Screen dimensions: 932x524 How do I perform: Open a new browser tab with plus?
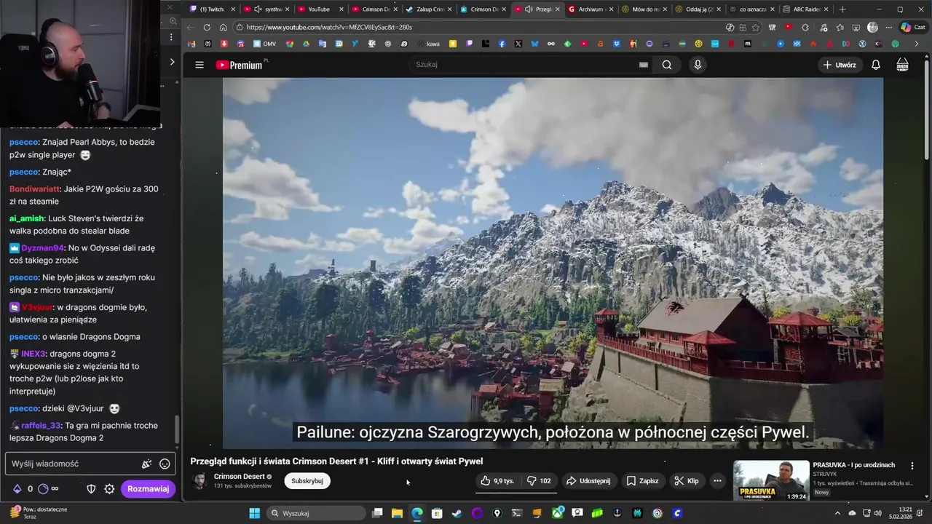842,9
